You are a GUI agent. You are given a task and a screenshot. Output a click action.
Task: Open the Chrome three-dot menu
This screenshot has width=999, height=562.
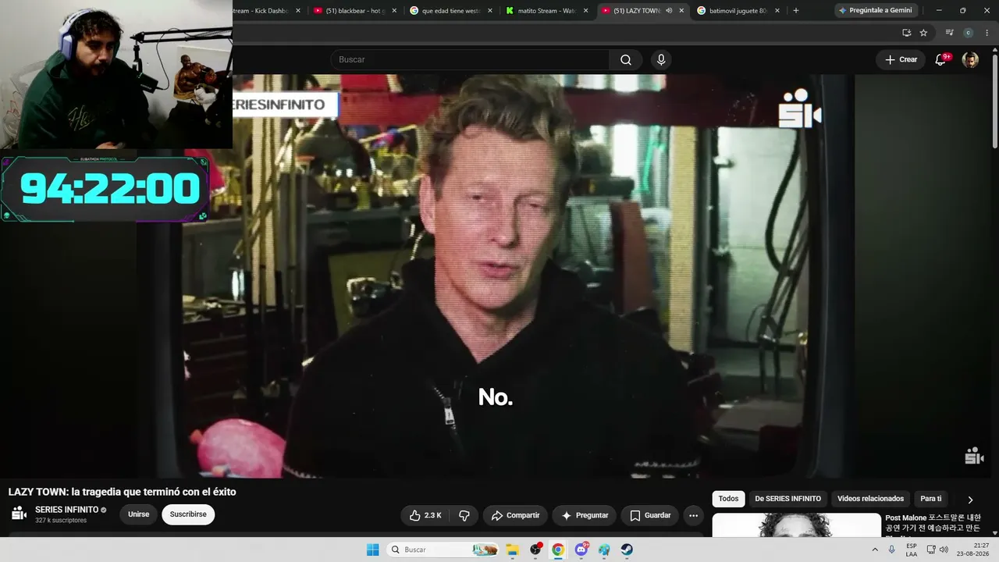(x=987, y=33)
